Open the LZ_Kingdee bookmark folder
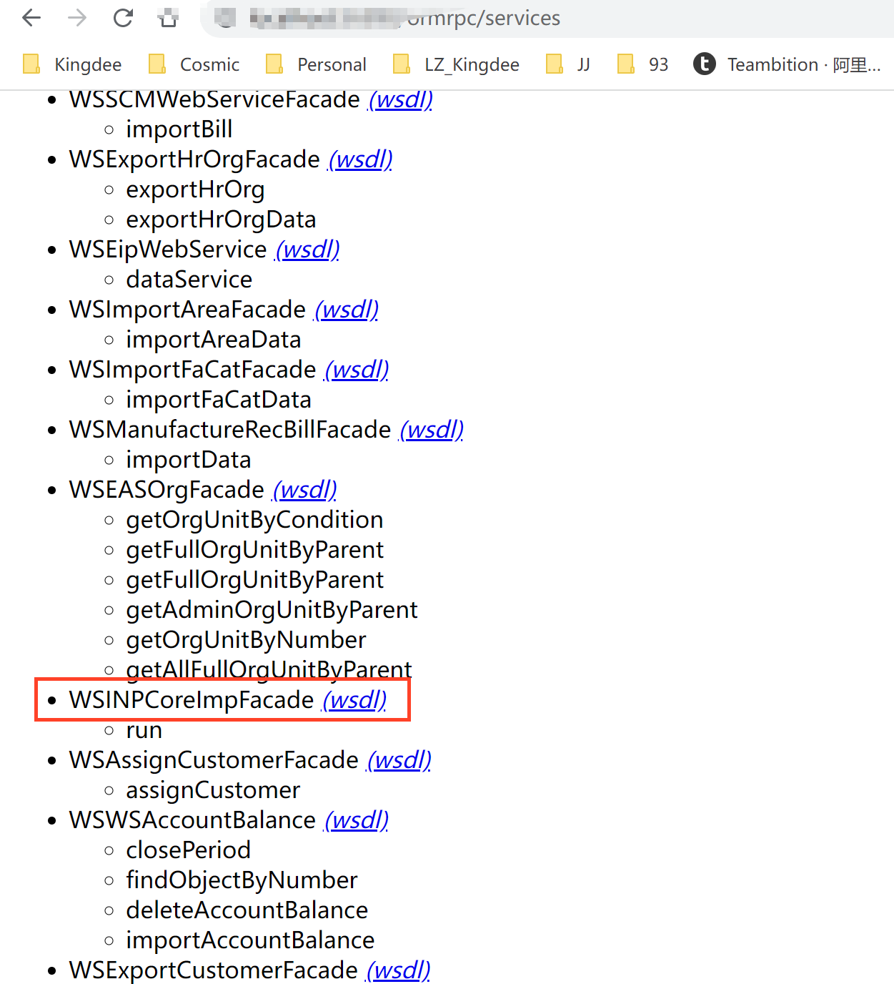894x984 pixels. (x=456, y=64)
